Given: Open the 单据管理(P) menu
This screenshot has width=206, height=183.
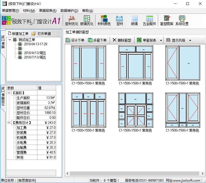Looking at the screenshot, I should coord(10,11).
